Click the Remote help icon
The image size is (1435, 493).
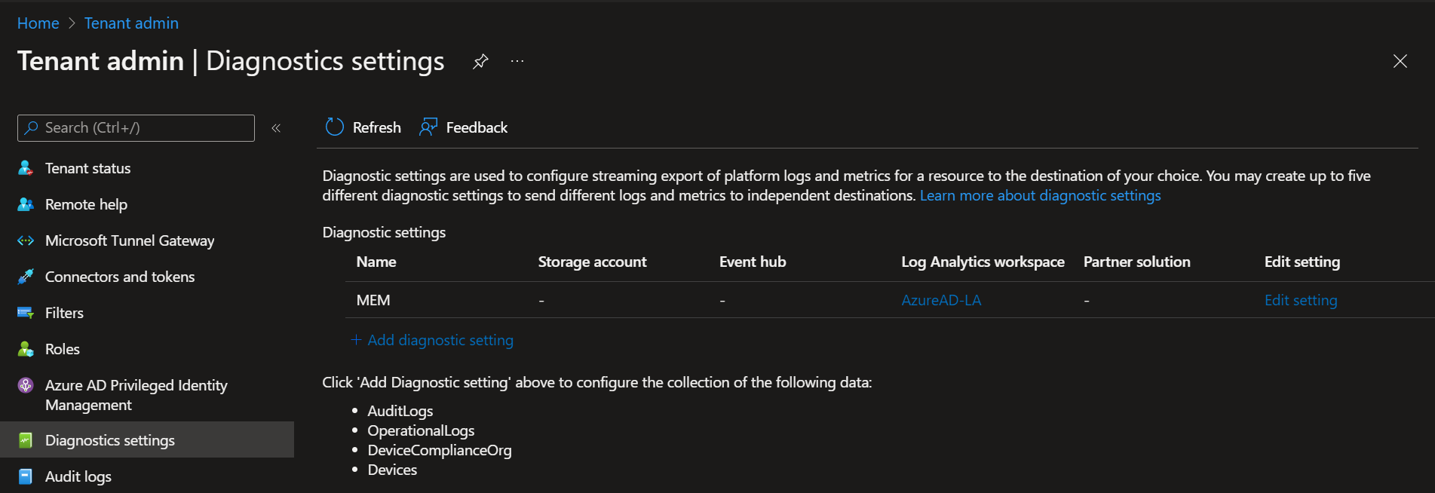(26, 204)
